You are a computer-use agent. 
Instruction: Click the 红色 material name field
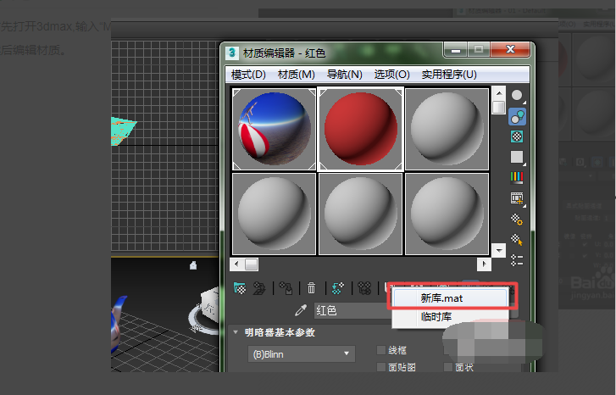coord(352,310)
